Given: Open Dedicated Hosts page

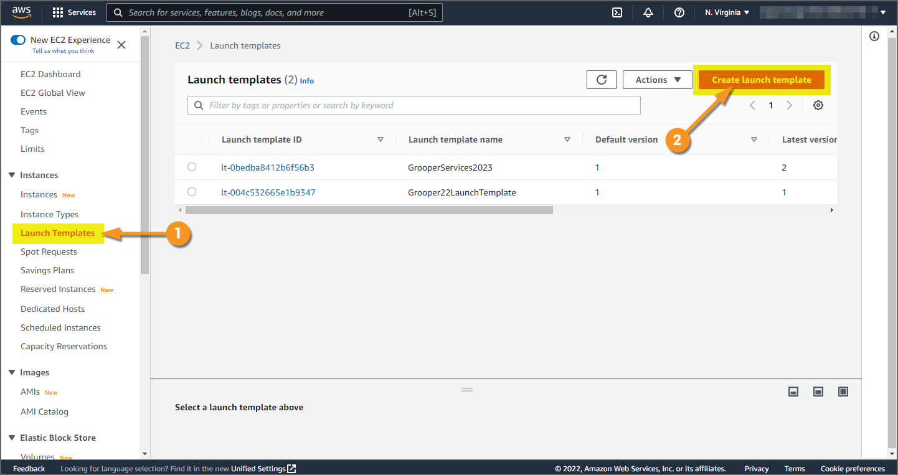Looking at the screenshot, I should 52,309.
